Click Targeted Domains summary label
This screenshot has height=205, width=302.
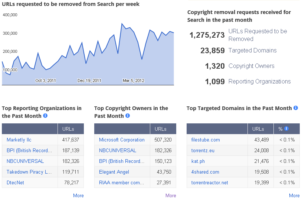click(x=253, y=51)
